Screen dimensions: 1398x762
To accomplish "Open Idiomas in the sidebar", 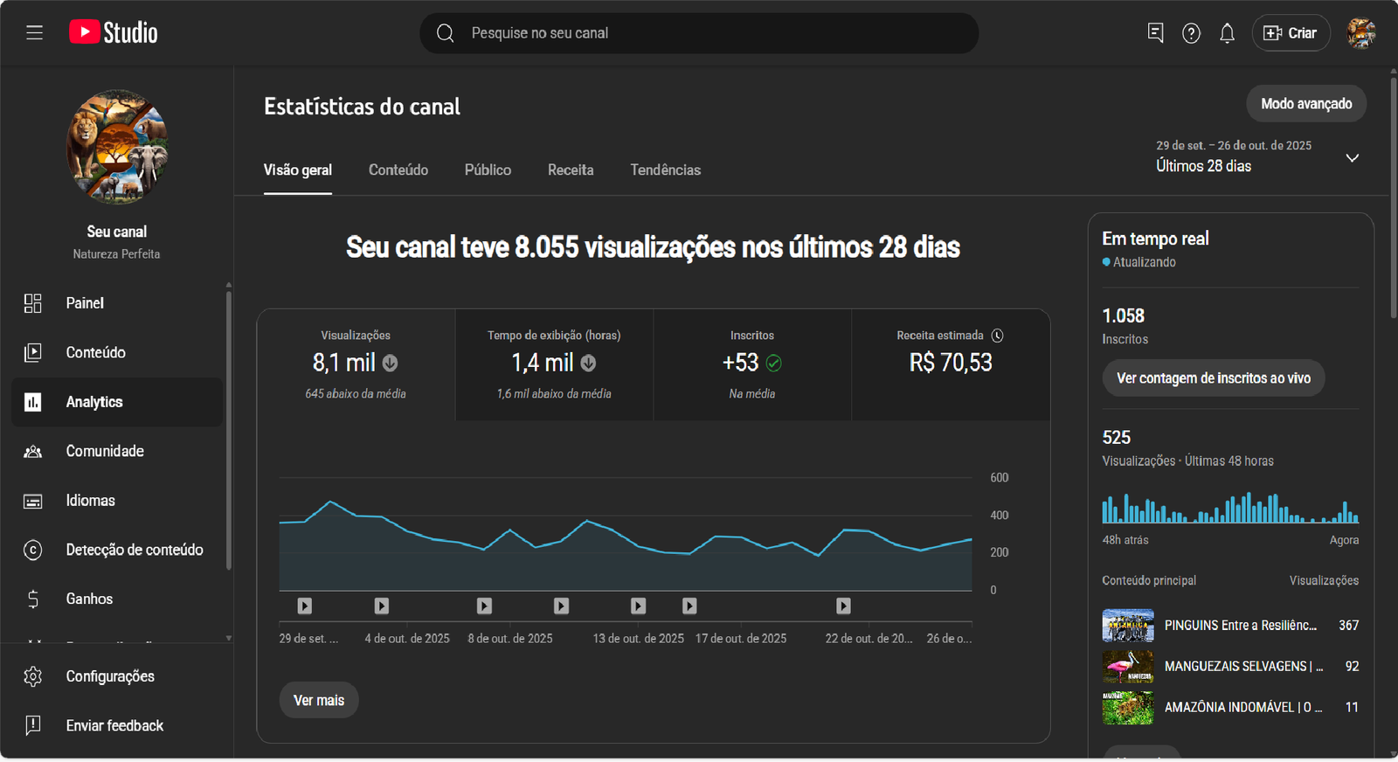I will pos(117,501).
